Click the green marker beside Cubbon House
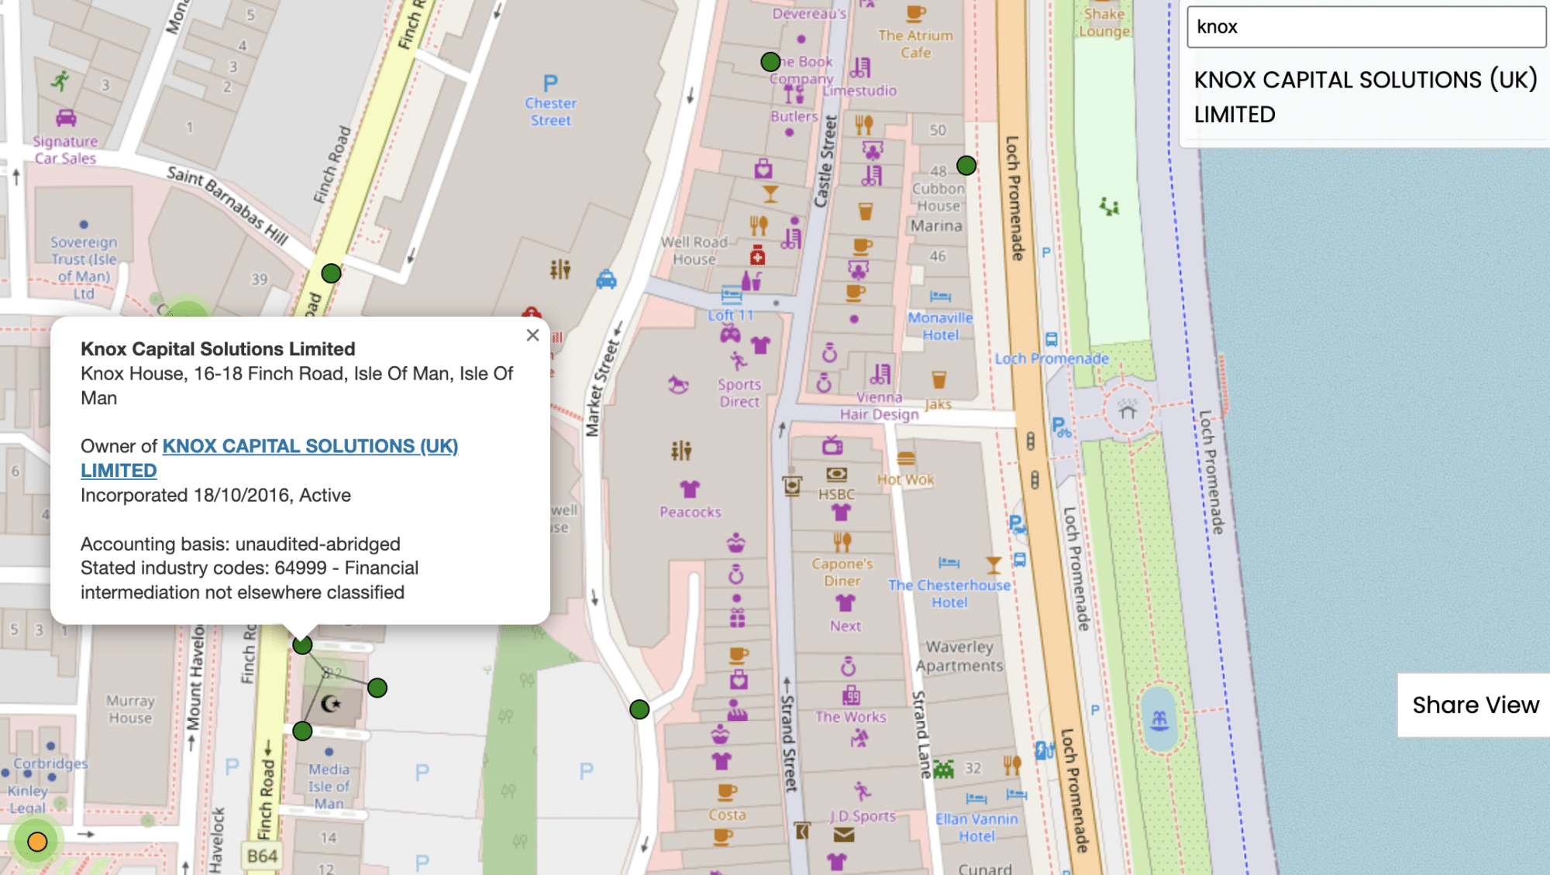This screenshot has width=1550, height=875. point(966,165)
